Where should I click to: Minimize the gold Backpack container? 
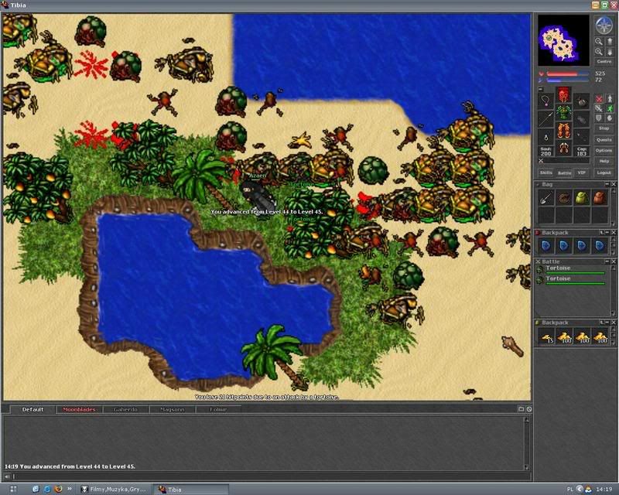pyautogui.click(x=607, y=323)
